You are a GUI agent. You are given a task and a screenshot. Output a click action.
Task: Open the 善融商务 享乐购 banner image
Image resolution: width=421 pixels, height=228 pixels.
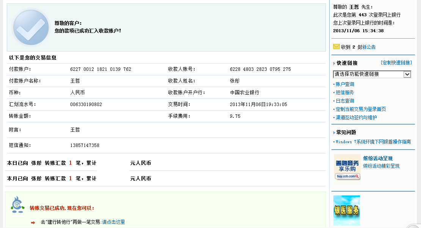click(347, 167)
